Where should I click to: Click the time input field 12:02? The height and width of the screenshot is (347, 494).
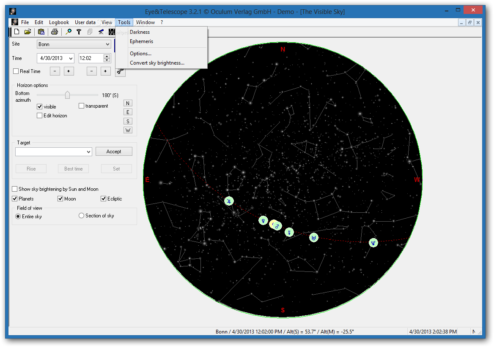(91, 58)
